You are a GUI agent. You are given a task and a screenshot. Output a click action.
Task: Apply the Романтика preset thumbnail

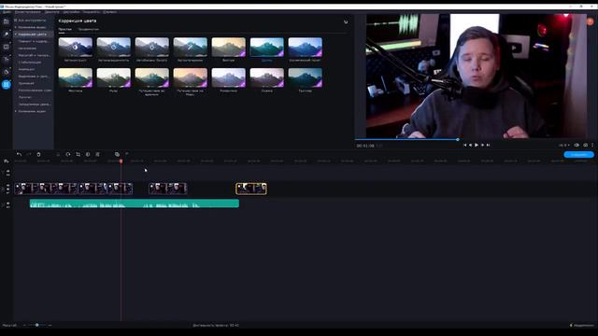[228, 77]
